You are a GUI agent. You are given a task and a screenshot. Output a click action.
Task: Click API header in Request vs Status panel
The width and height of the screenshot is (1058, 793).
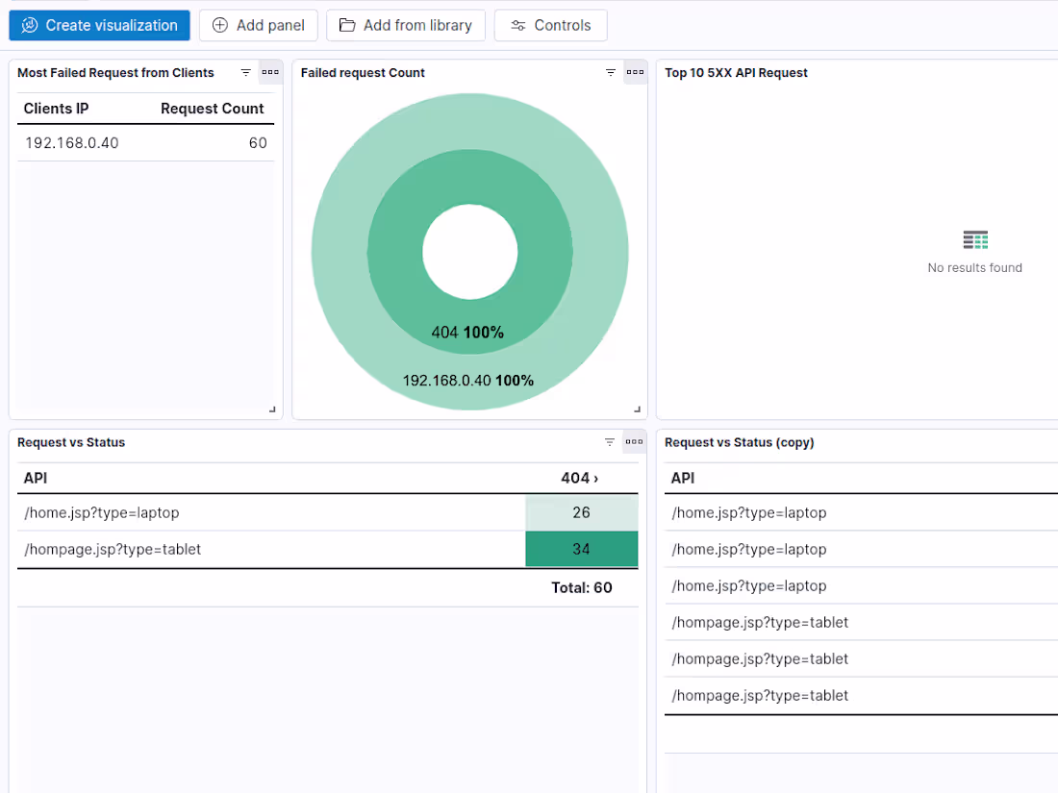[36, 478]
